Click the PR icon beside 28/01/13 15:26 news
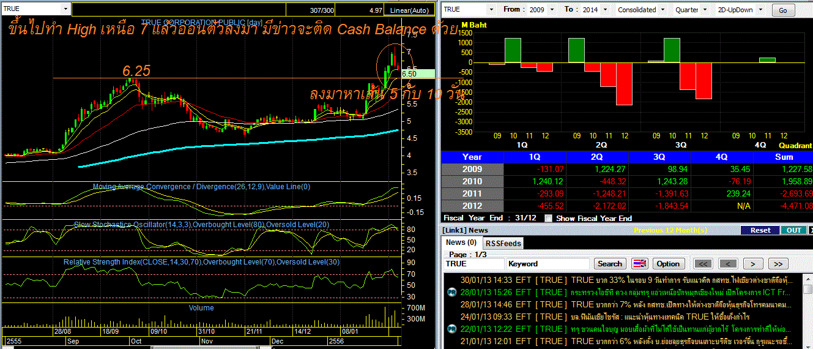The width and height of the screenshot is (813, 349). click(451, 293)
